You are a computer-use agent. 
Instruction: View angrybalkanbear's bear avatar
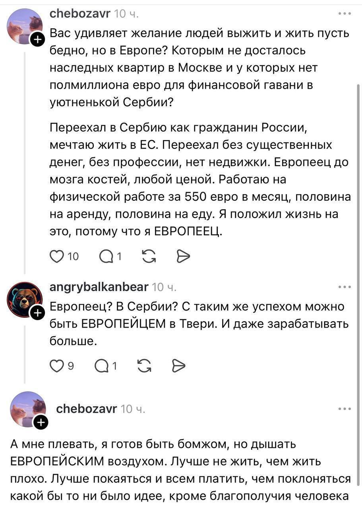pos(25,299)
